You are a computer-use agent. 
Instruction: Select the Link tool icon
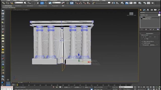click(x=3, y=3)
